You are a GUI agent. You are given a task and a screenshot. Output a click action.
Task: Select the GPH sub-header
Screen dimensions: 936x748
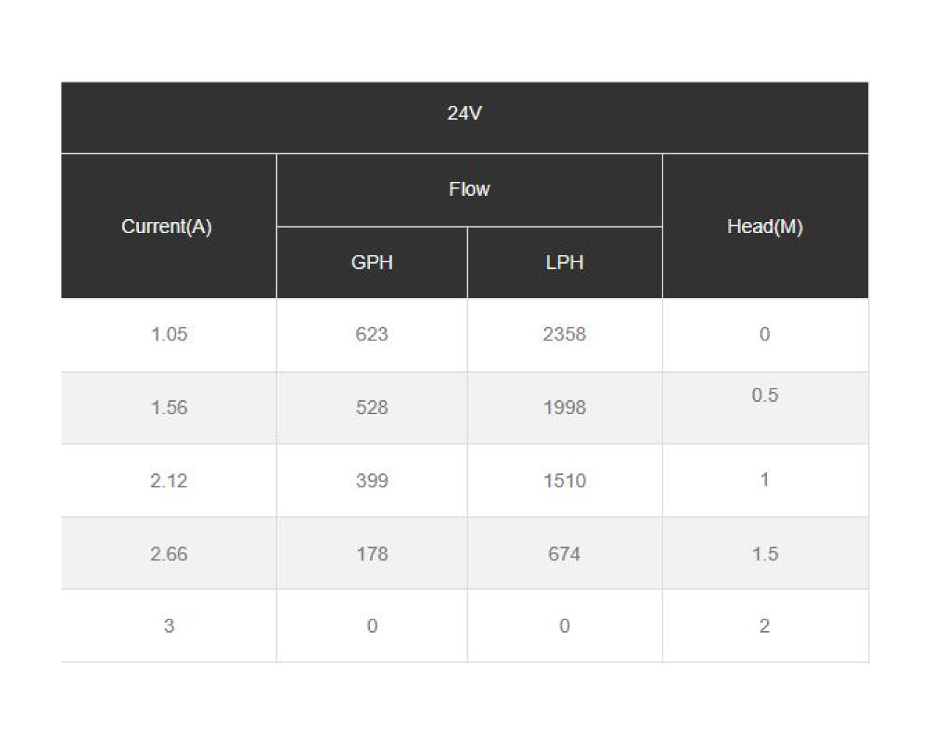click(x=372, y=263)
